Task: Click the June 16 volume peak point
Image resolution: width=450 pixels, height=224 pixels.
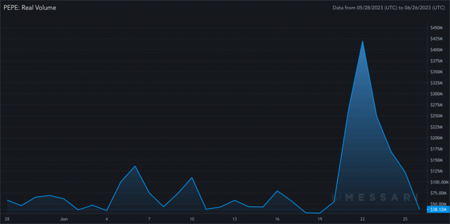Action: coord(277,191)
